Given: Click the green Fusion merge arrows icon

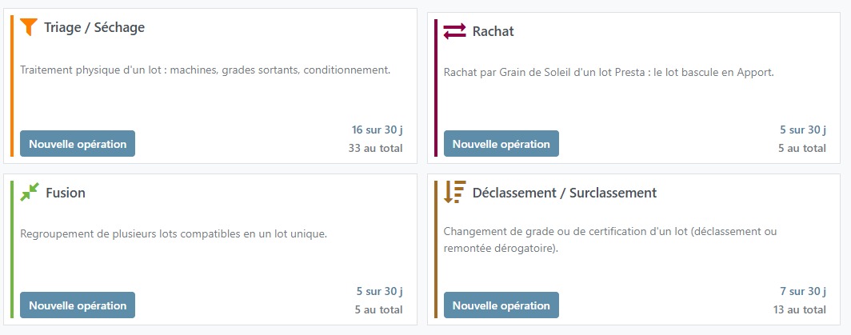Looking at the screenshot, I should [x=30, y=192].
